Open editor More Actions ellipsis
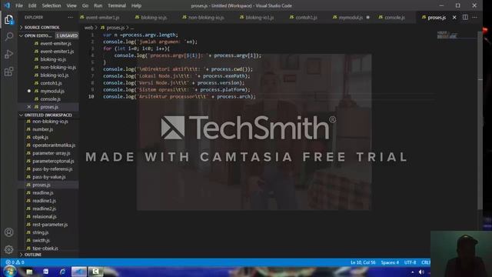This screenshot has height=277, width=492. 474,17
